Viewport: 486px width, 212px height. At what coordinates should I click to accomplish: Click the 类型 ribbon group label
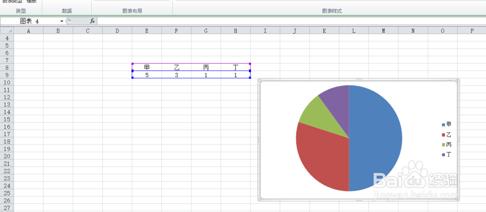click(x=21, y=11)
